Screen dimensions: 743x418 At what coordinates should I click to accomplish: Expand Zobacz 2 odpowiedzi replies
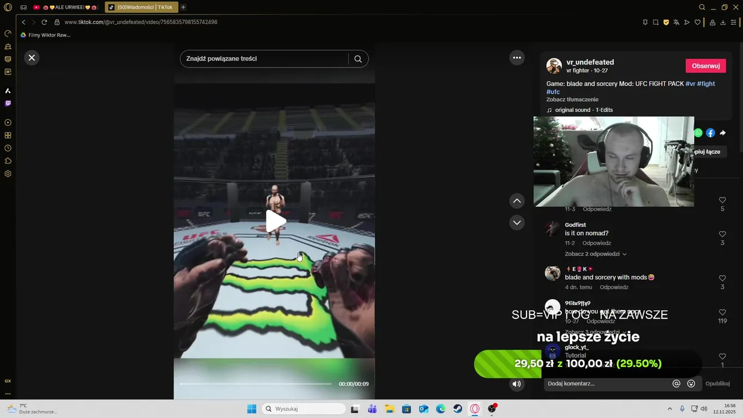click(x=596, y=254)
